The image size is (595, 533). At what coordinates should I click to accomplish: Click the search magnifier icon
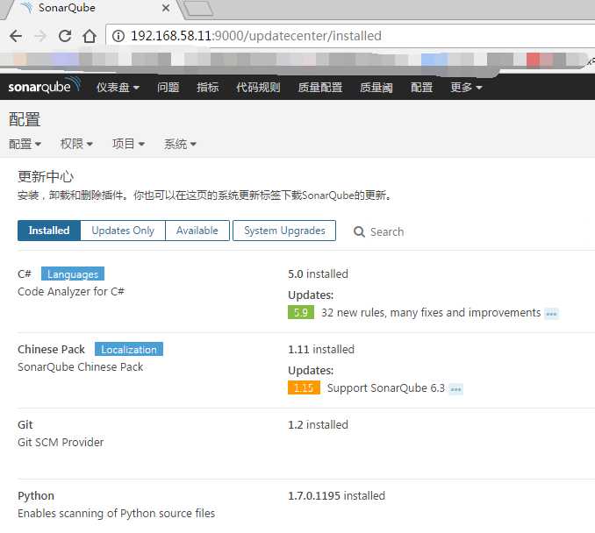click(x=359, y=231)
